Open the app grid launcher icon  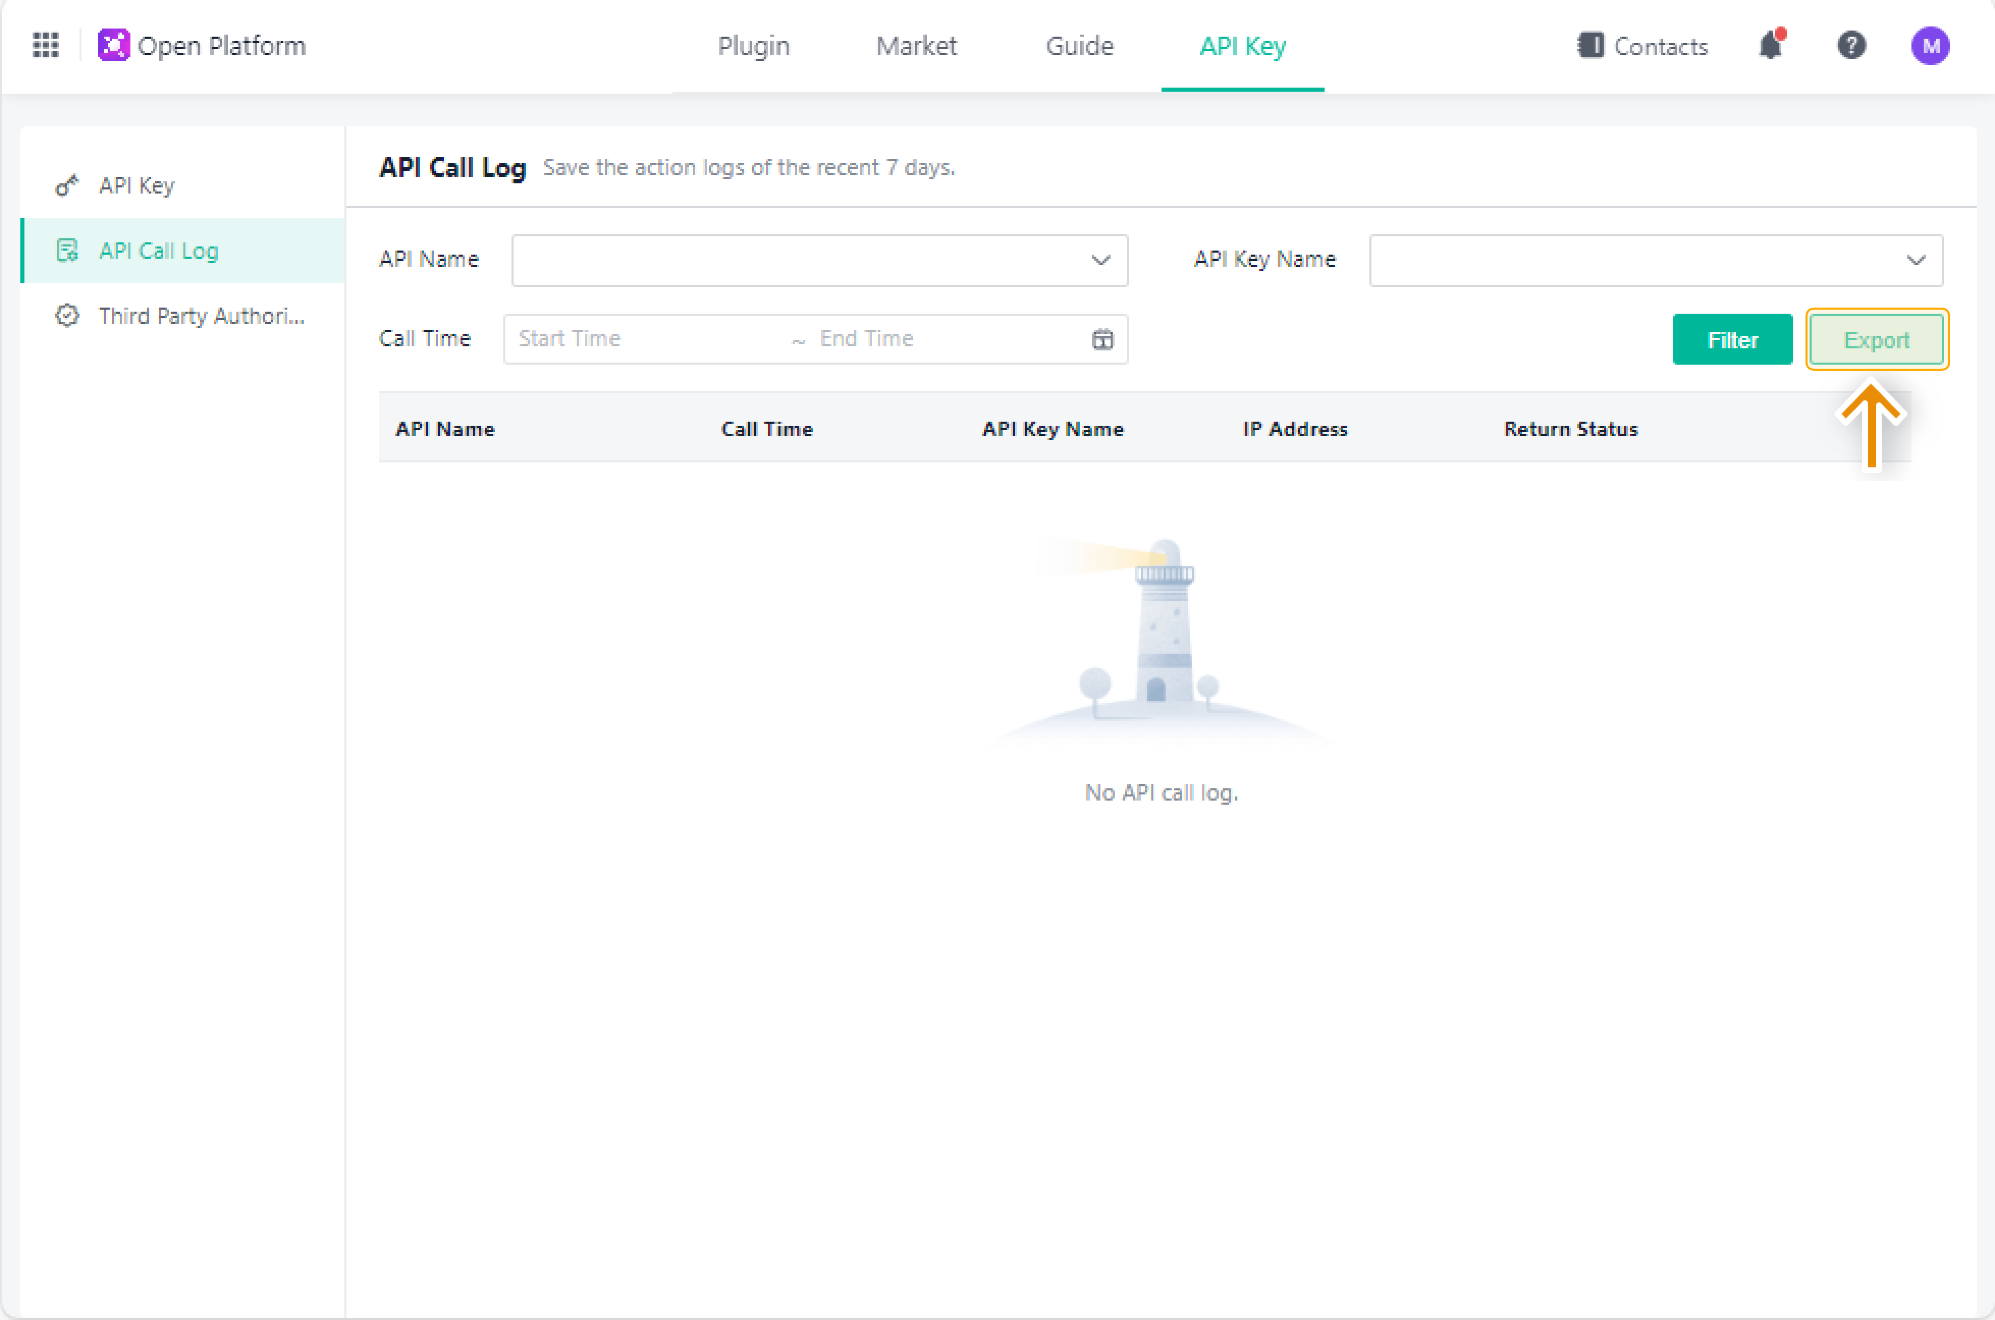[45, 45]
